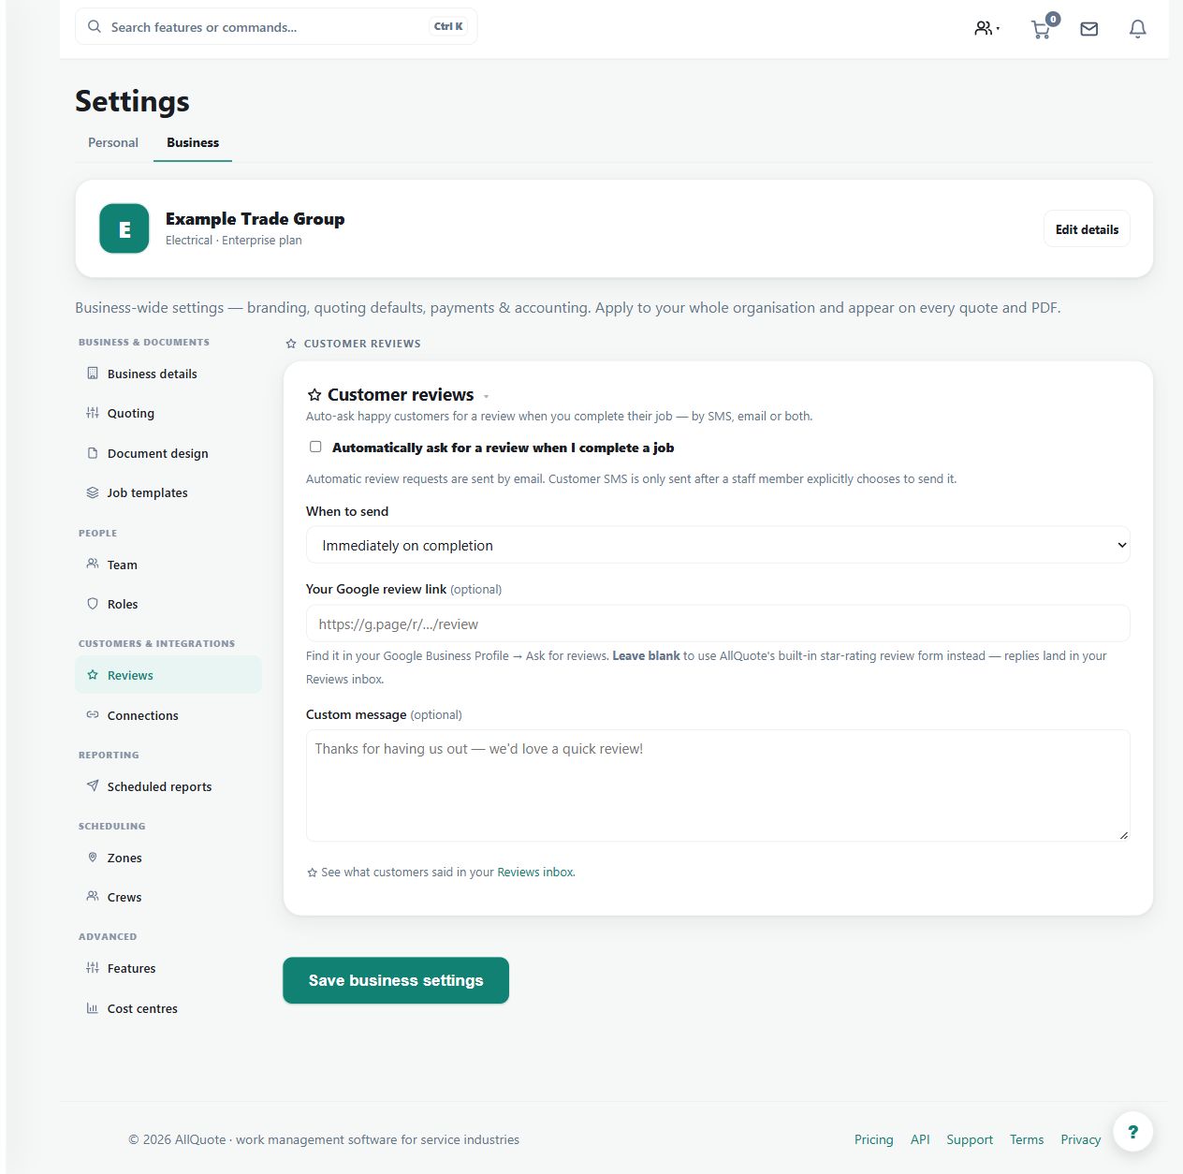Click the Scheduled reports paper-plane icon
The height and width of the screenshot is (1174, 1183).
coord(93,785)
